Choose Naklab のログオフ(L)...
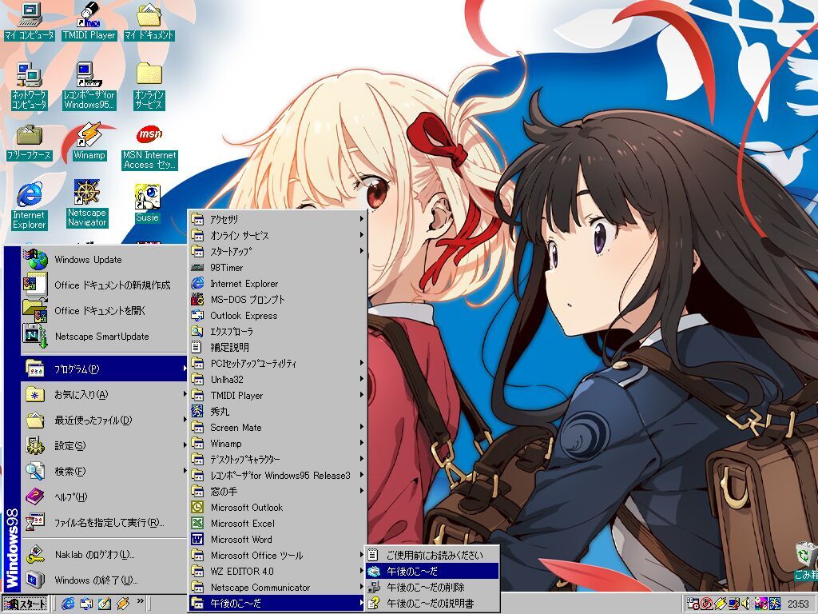Image resolution: width=818 pixels, height=614 pixels. click(105, 555)
